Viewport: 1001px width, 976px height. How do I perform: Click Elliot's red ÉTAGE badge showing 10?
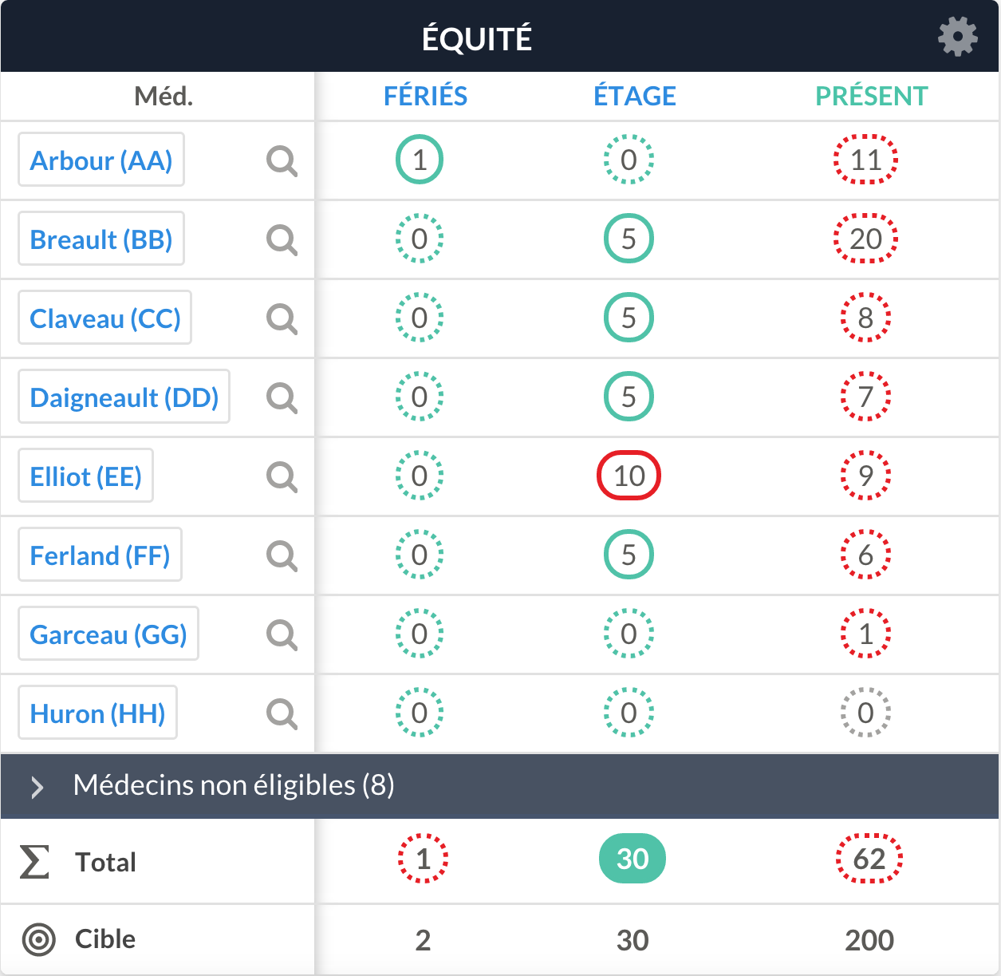[x=629, y=476]
